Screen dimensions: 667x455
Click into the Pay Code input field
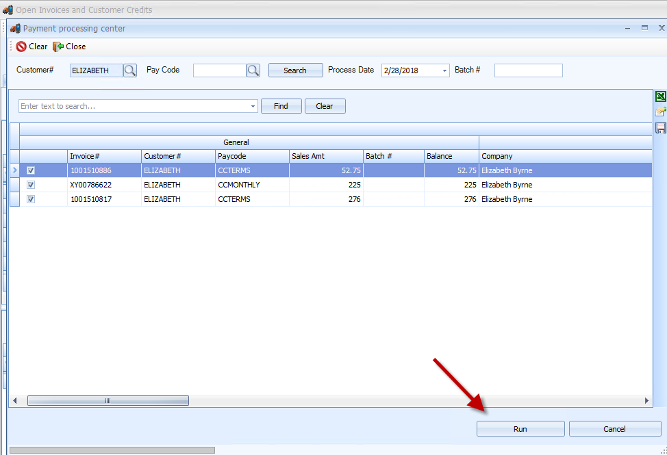point(220,70)
